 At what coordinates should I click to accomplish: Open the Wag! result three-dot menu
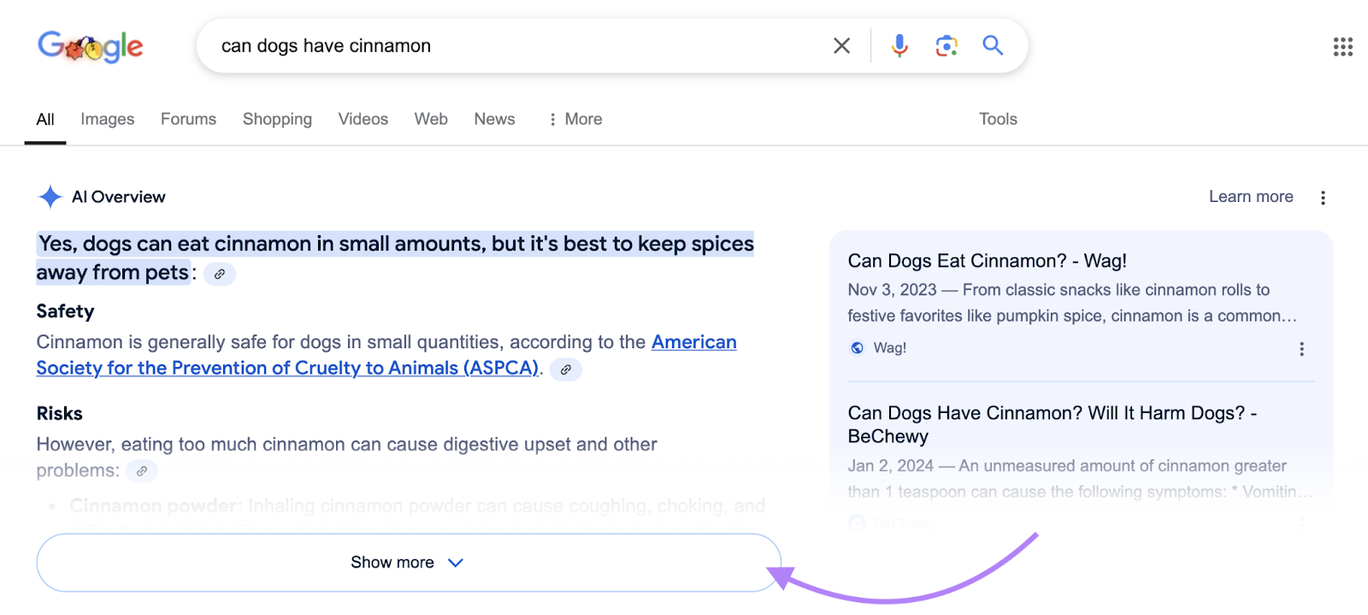(x=1301, y=349)
